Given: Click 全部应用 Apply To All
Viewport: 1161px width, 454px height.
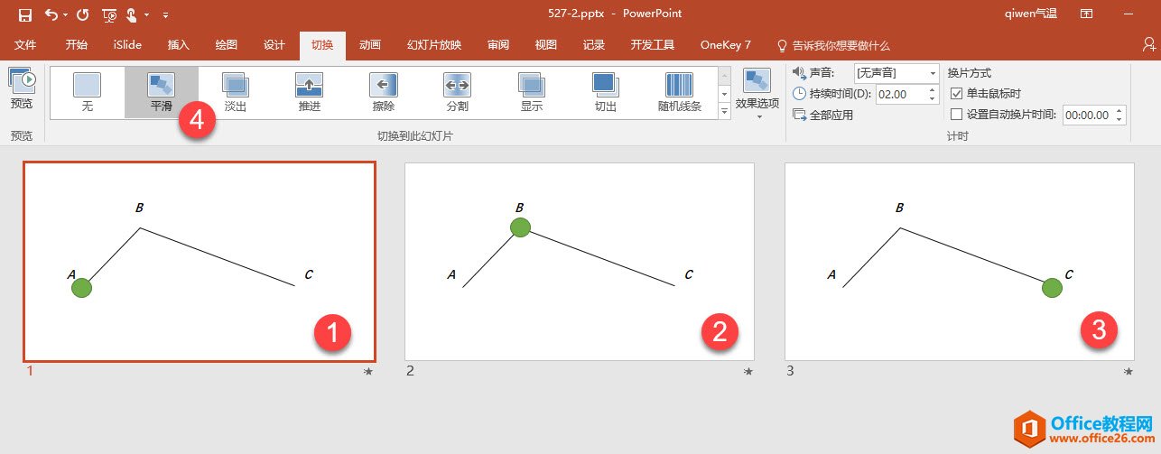Looking at the screenshot, I should pos(822,115).
